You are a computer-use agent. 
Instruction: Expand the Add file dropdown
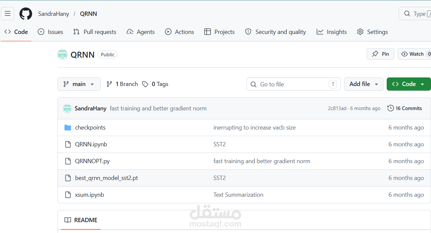coord(364,84)
